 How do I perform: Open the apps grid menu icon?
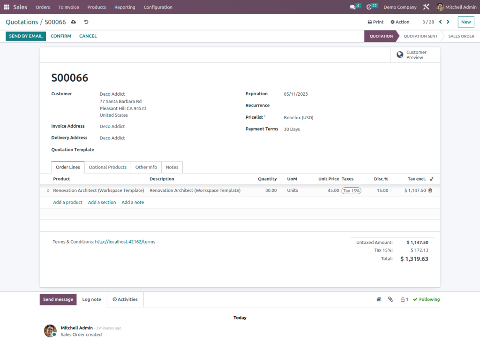click(7, 7)
